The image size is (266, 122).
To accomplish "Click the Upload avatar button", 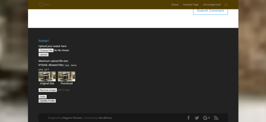I will tap(44, 55).
